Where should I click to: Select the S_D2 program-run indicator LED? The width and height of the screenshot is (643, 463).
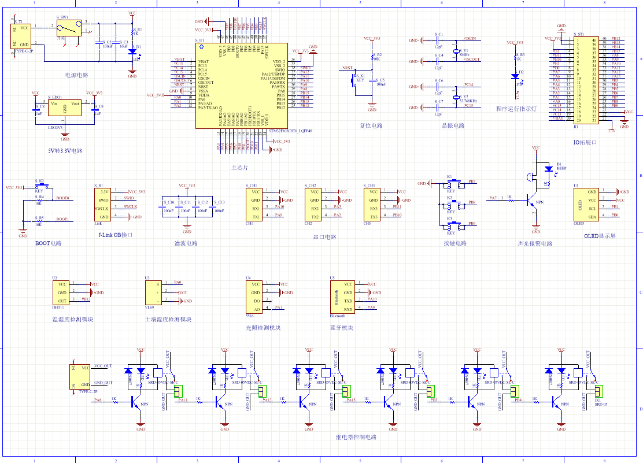click(x=515, y=76)
